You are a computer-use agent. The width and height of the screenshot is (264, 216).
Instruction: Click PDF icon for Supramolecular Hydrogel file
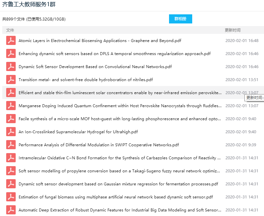pos(11,132)
